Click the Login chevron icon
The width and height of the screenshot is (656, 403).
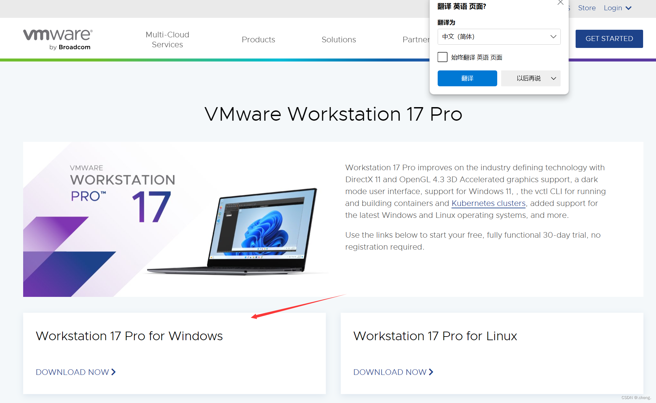coord(629,8)
